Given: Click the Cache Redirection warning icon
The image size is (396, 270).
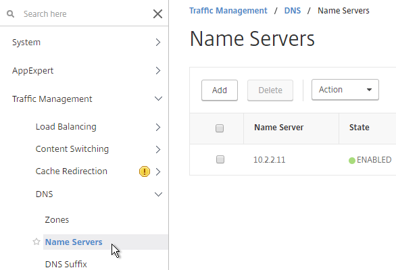Looking at the screenshot, I should pos(145,171).
